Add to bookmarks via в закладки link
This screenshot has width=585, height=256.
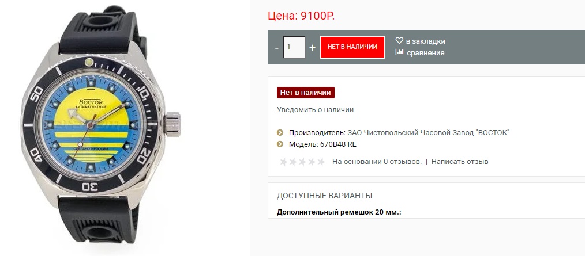(x=426, y=41)
